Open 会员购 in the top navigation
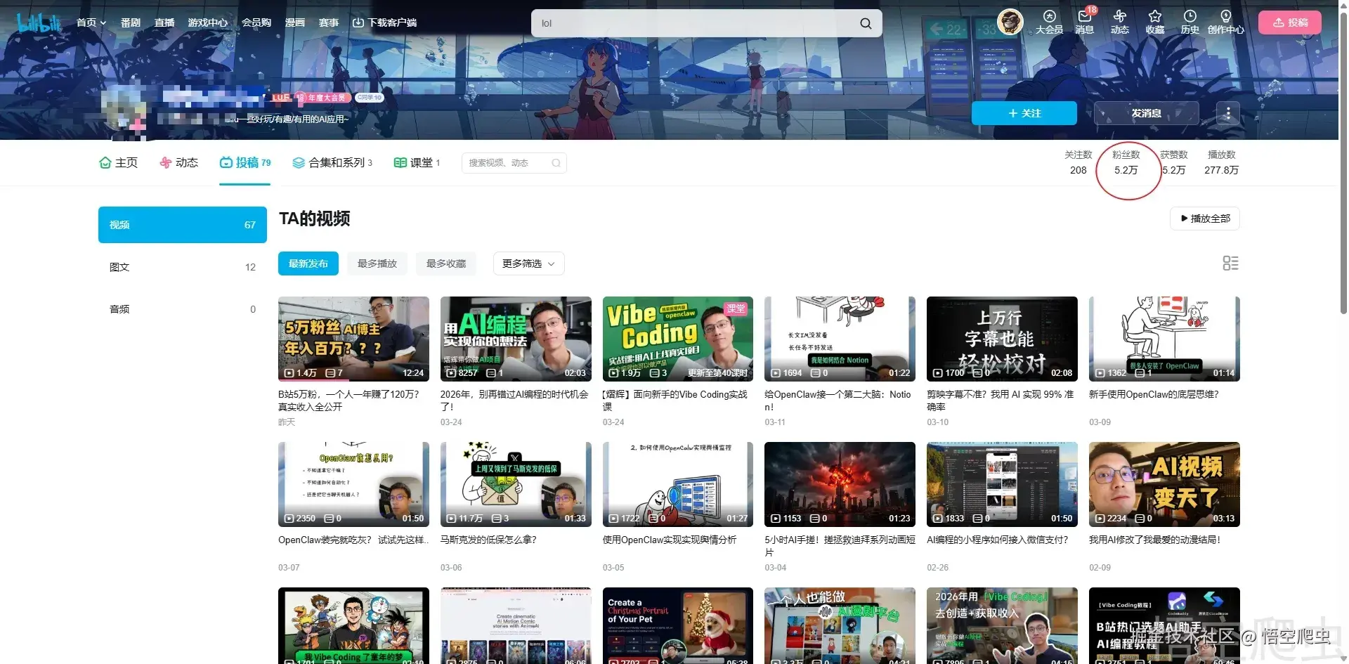Image resolution: width=1349 pixels, height=664 pixels. 256,22
